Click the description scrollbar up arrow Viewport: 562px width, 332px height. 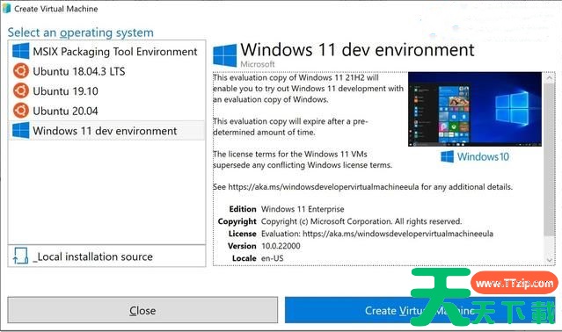[549, 77]
